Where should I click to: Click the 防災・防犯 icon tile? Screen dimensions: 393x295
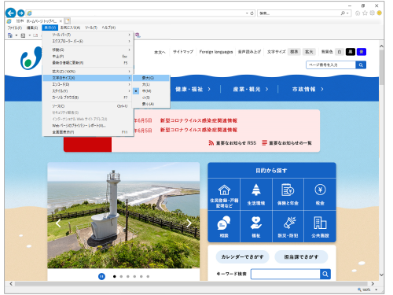pos(288,227)
